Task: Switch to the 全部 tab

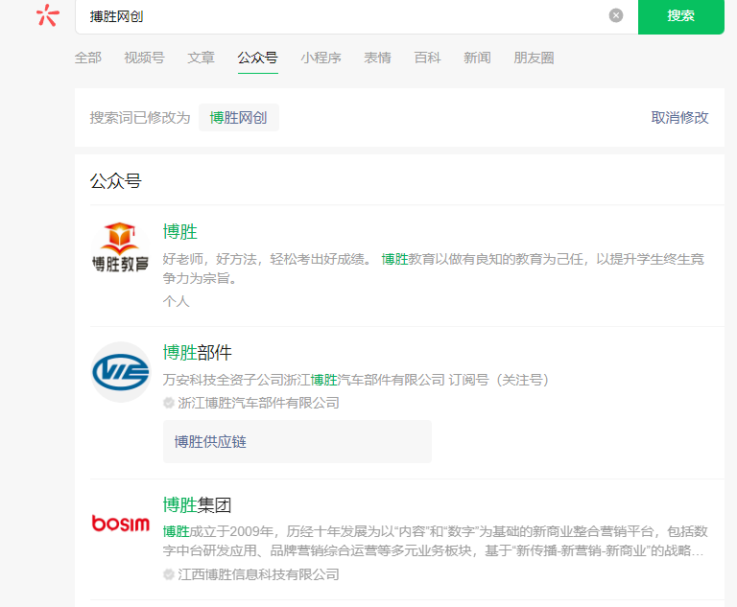Action: pos(88,58)
